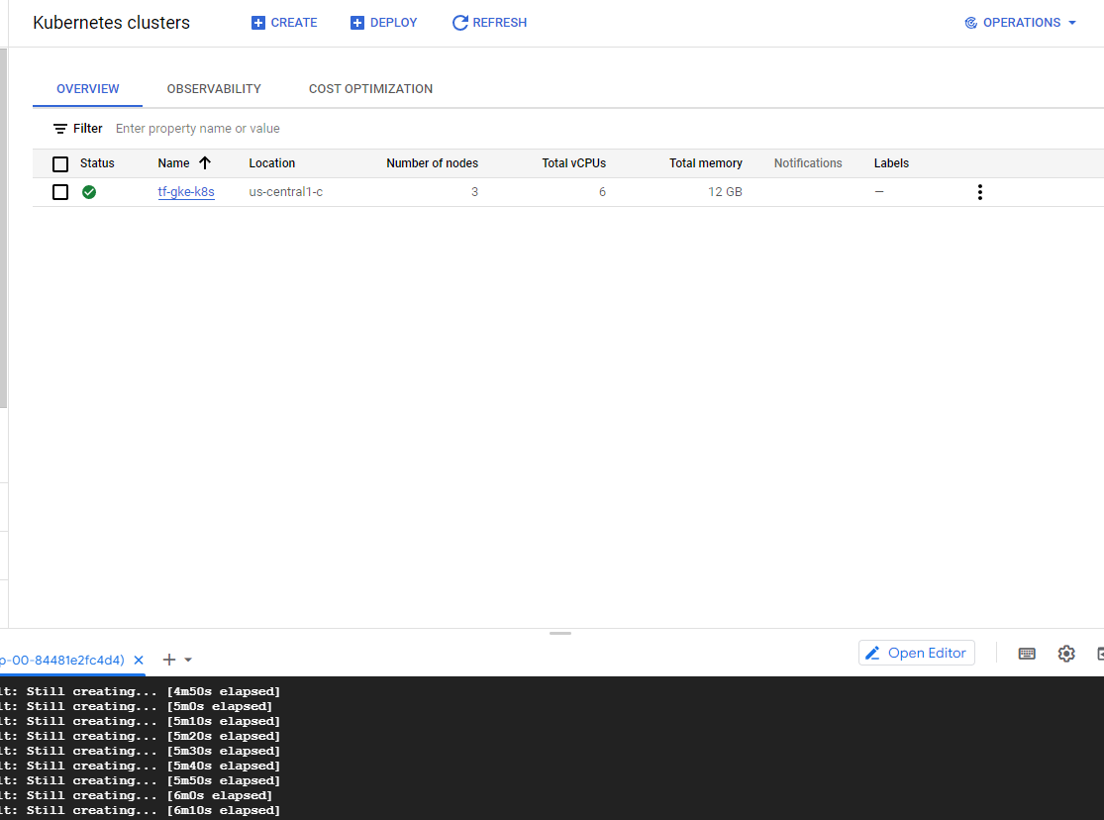Open the tf-gke-k8s cluster link
The width and height of the screenshot is (1104, 820).
coord(186,191)
